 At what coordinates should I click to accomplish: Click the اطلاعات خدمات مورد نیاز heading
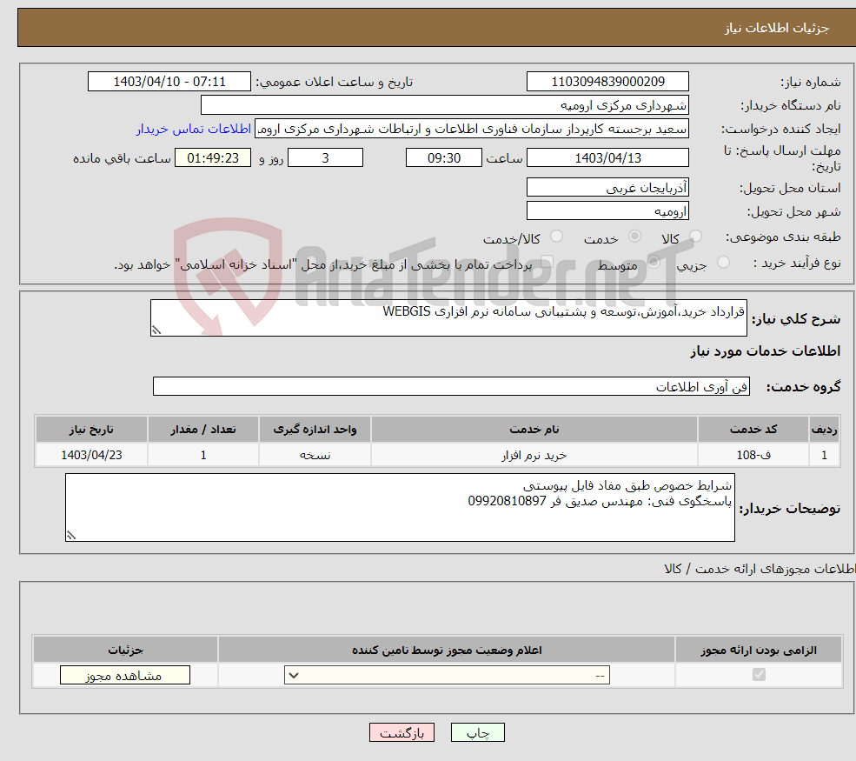pos(766,351)
